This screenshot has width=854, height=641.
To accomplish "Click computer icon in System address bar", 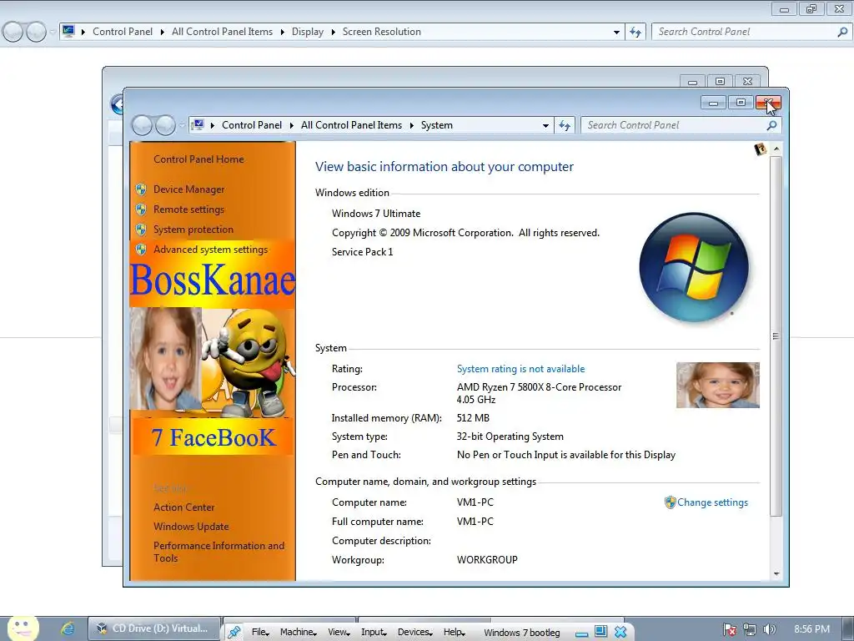I will [x=198, y=125].
